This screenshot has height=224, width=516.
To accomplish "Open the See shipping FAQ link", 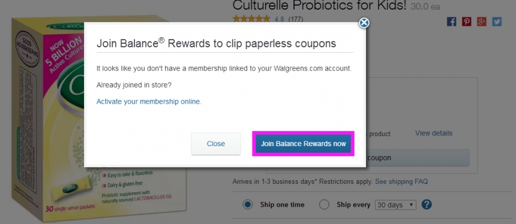I will pos(401,181).
